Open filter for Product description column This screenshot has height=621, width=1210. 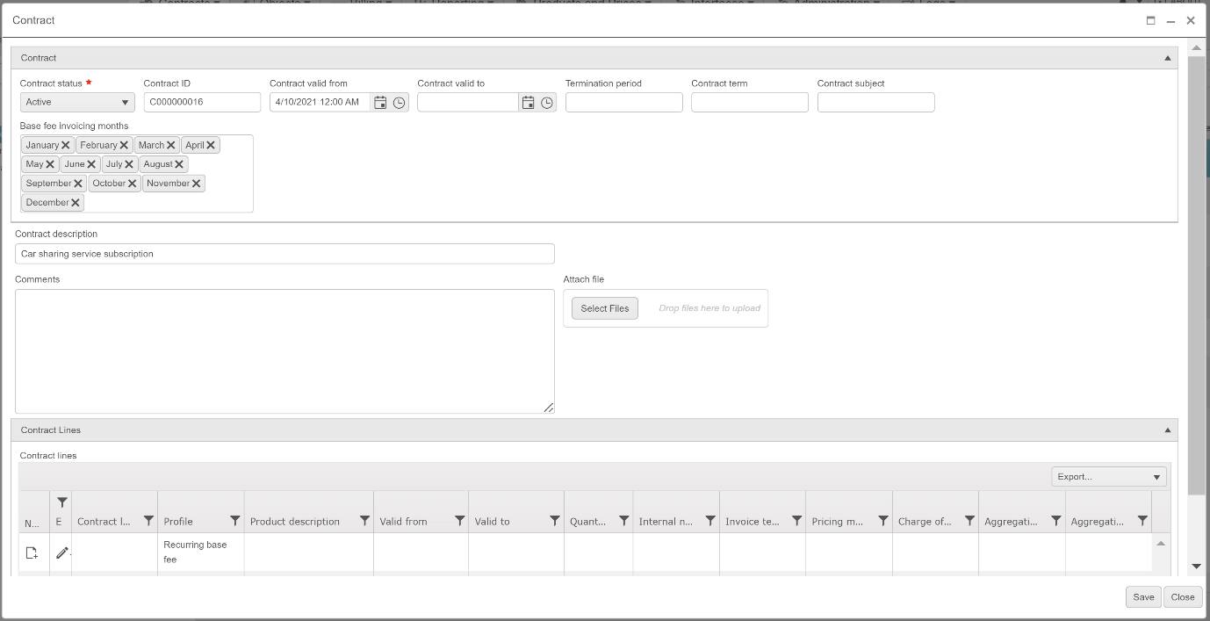364,521
